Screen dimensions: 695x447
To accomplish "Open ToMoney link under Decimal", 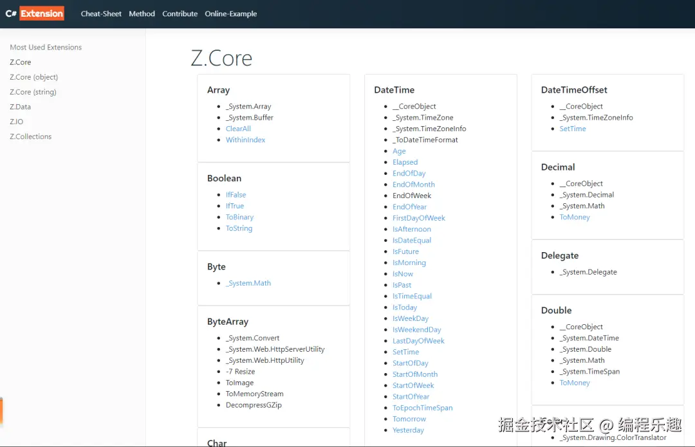I will (x=575, y=217).
